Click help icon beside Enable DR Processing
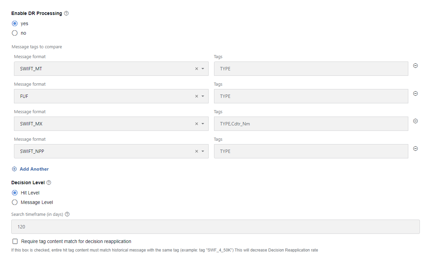The image size is (425, 259). 66,13
